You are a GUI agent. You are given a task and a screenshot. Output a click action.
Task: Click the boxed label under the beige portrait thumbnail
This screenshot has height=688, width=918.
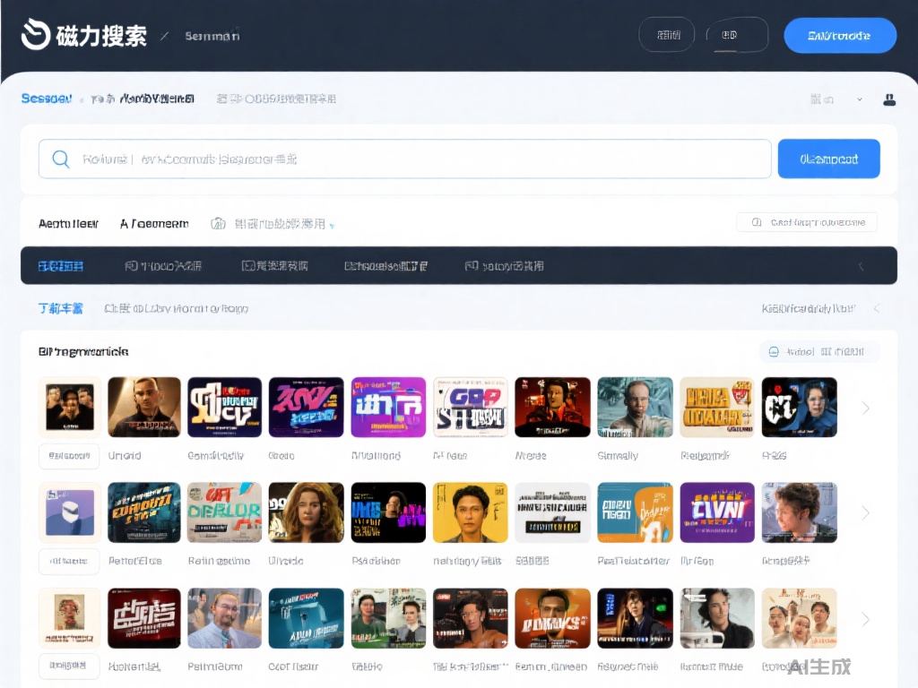tap(70, 666)
